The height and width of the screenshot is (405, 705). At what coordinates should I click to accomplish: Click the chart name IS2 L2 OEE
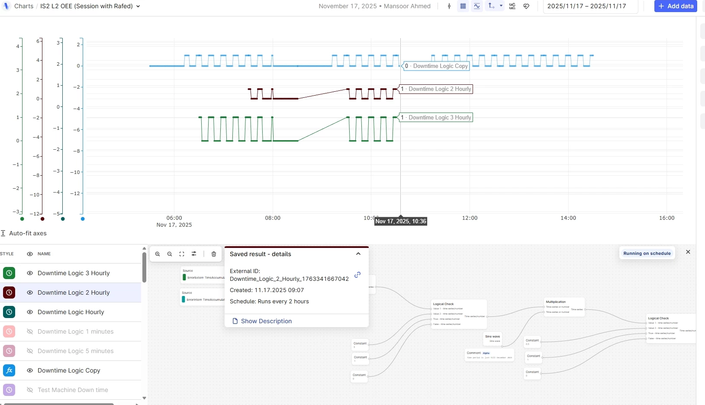coord(87,6)
